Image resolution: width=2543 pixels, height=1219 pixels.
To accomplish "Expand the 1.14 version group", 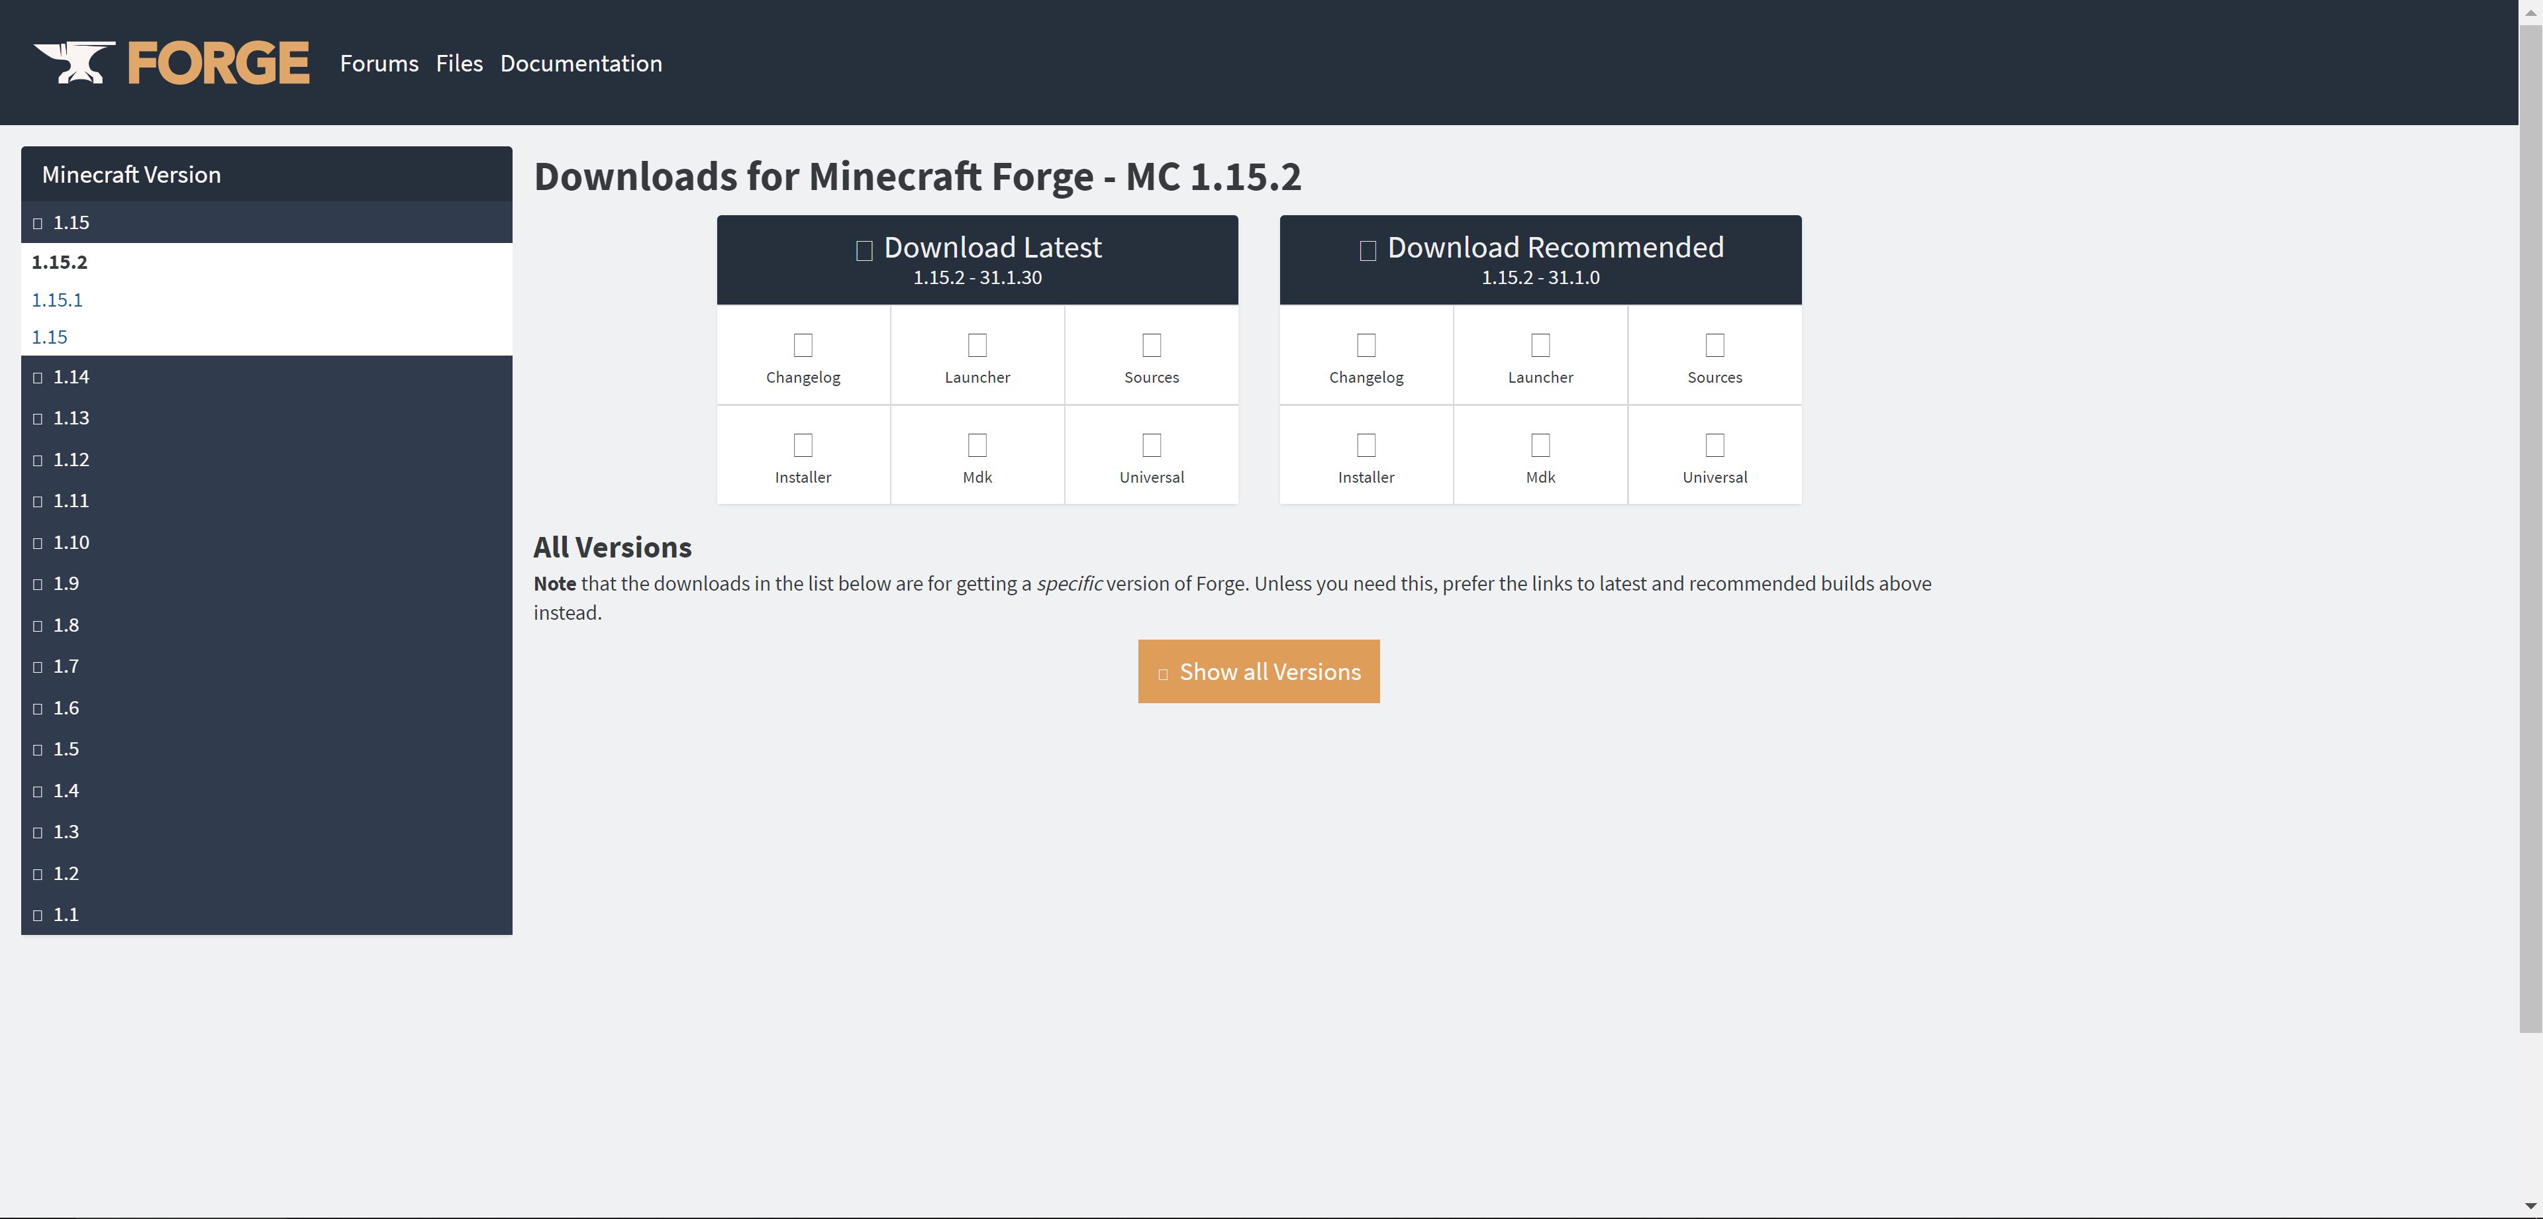I will [x=266, y=376].
